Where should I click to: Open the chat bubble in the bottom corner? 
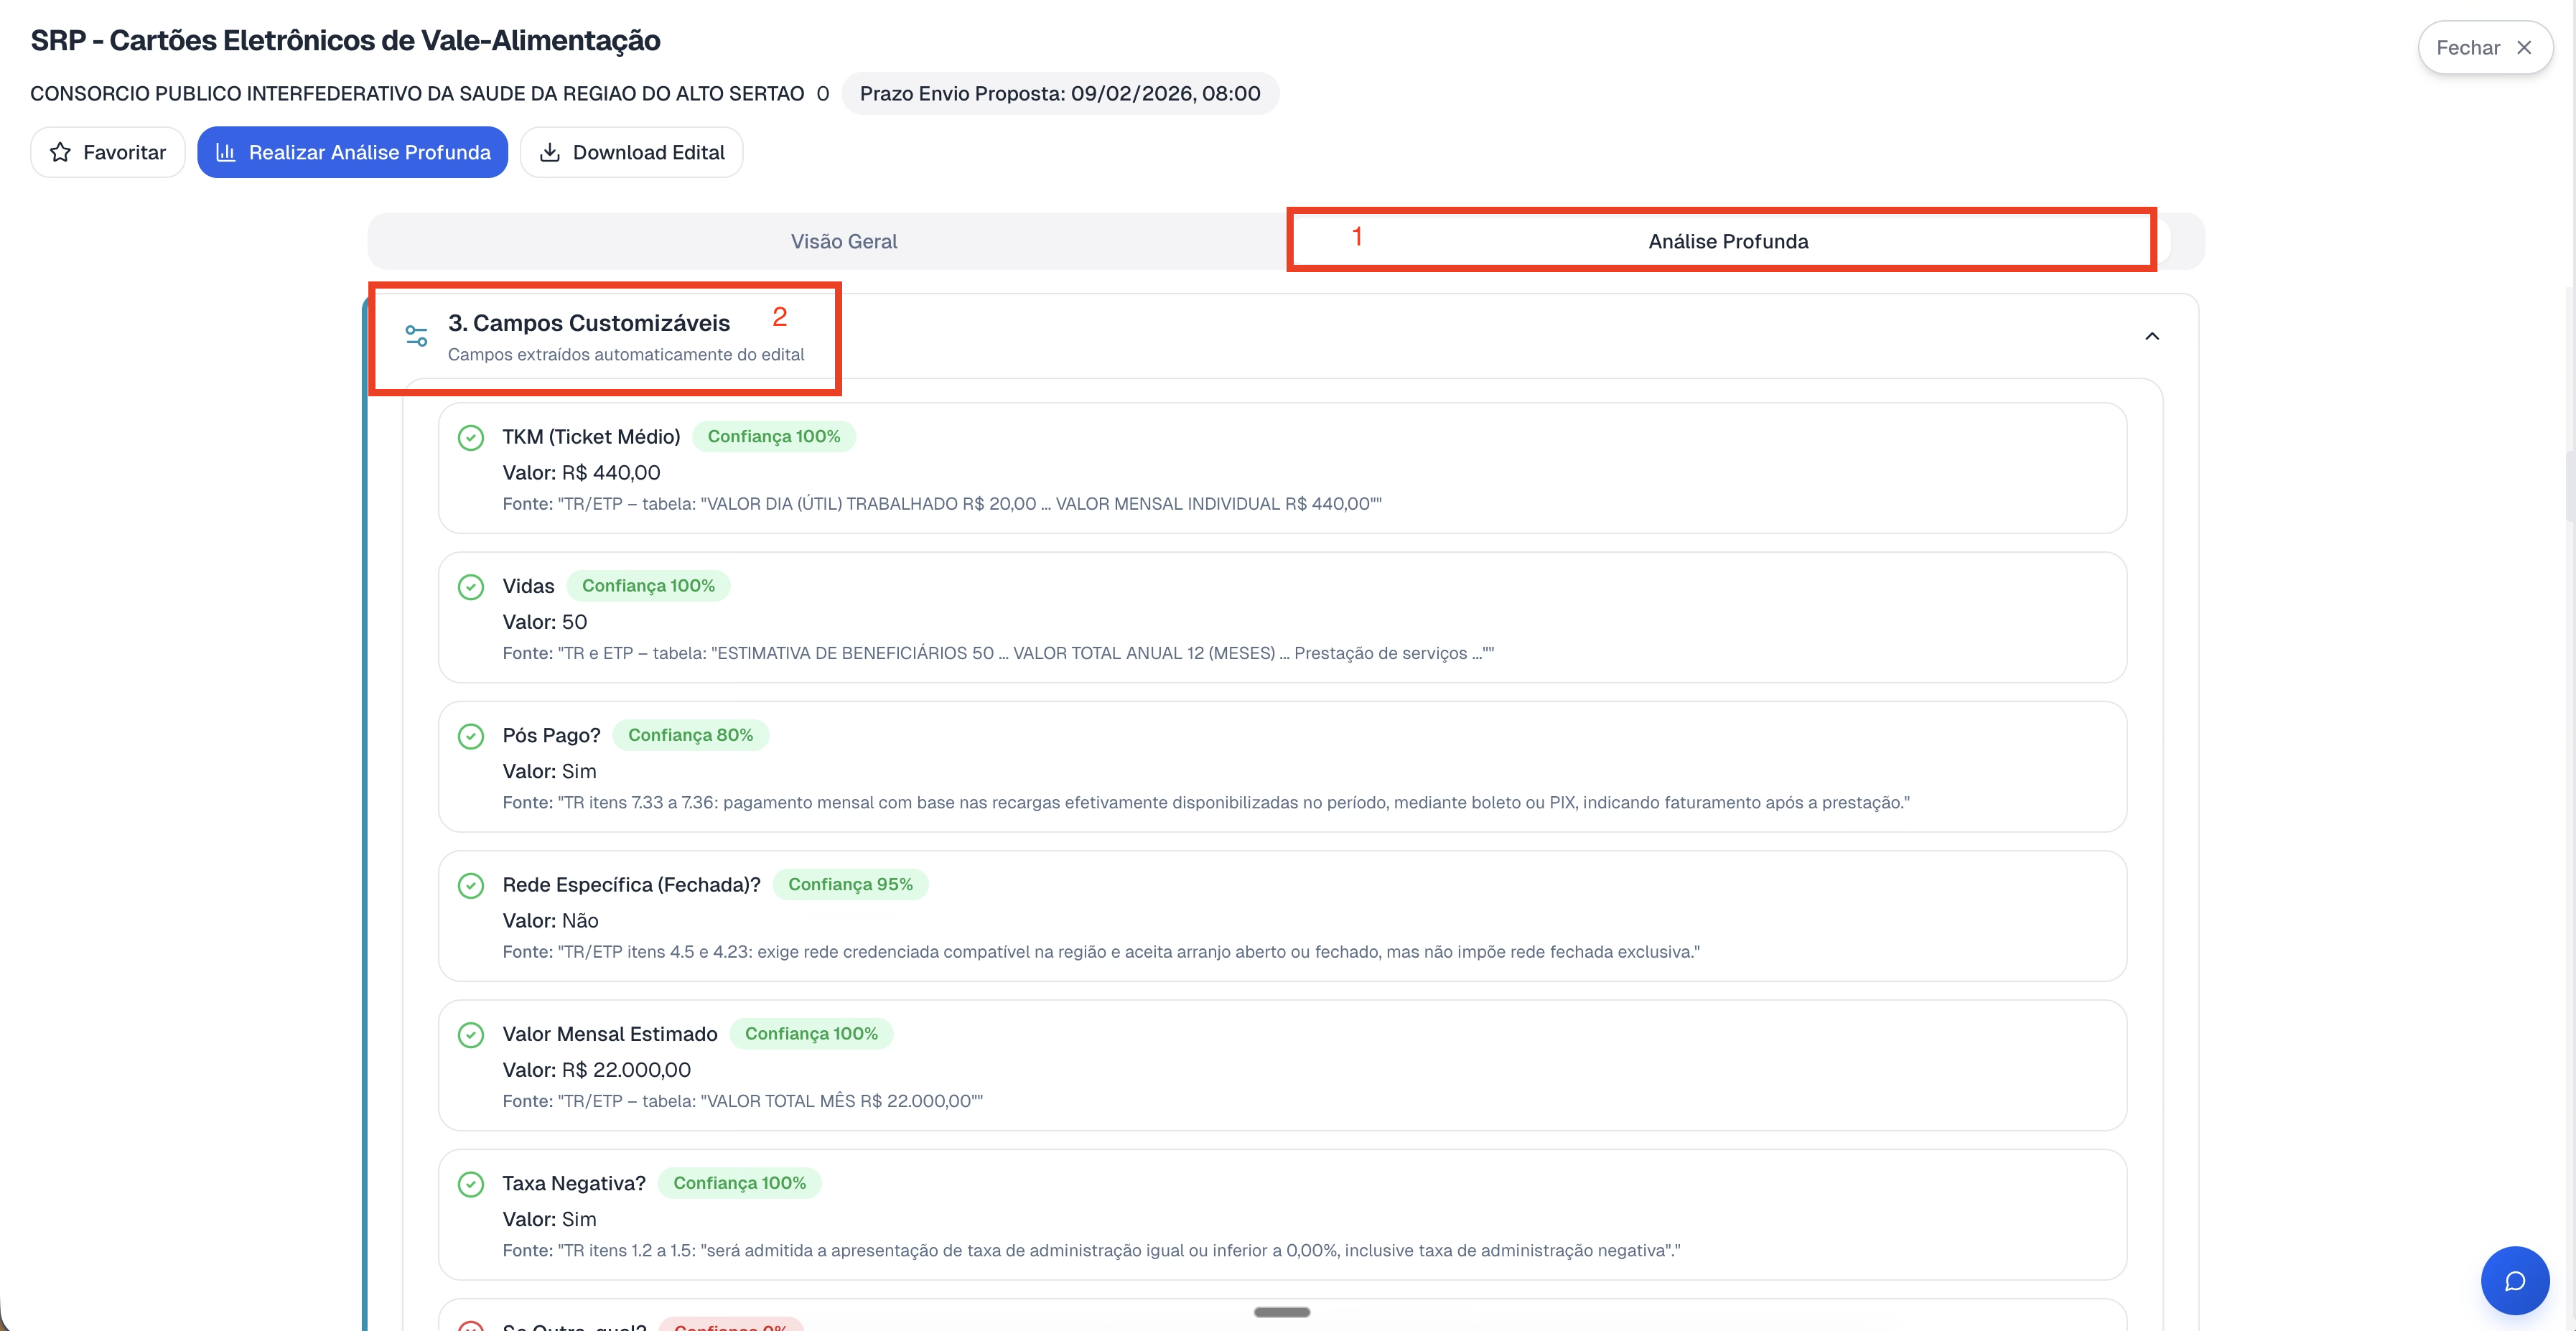tap(2514, 1280)
